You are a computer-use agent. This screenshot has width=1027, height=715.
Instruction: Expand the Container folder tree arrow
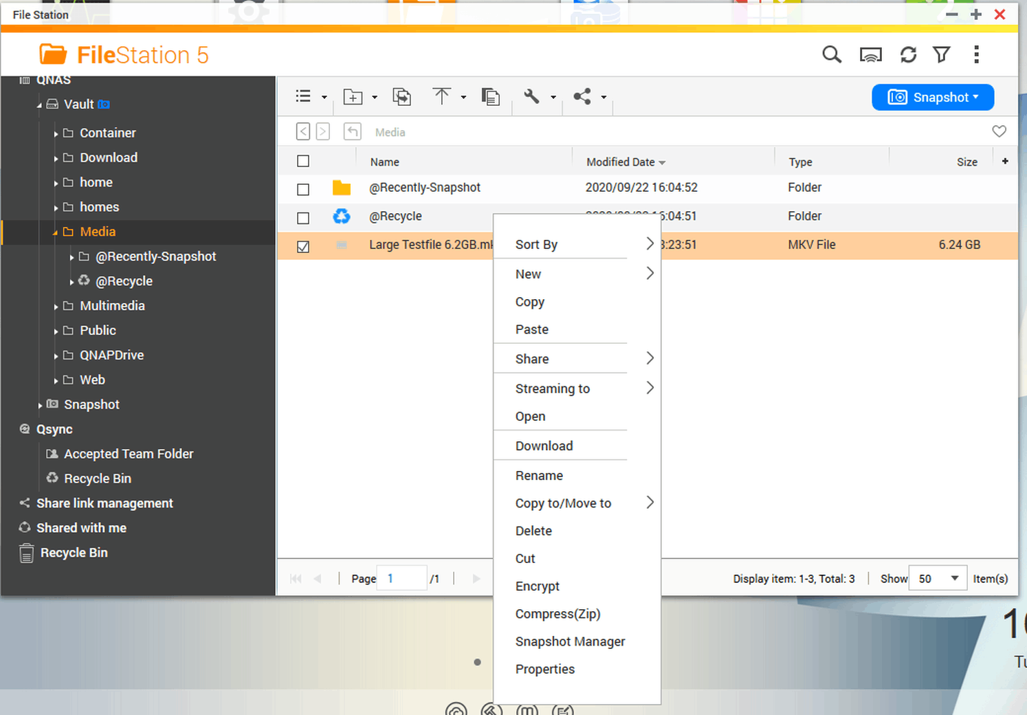click(56, 134)
